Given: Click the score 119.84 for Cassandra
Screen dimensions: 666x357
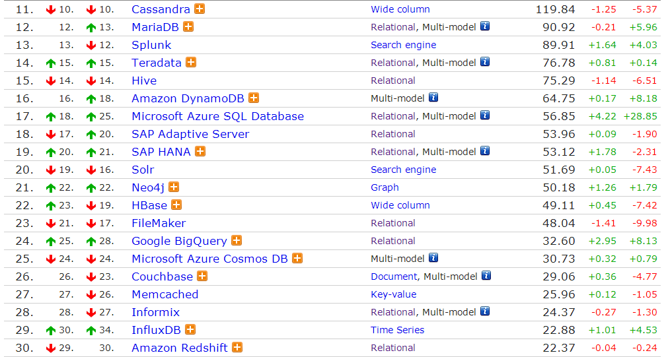Looking at the screenshot, I should point(555,9).
